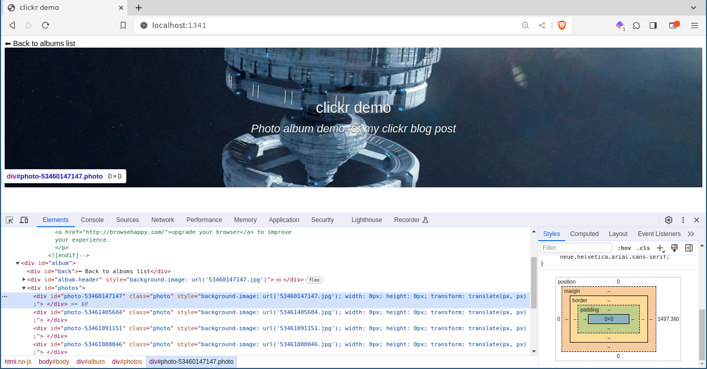Expand the album-header ellipsis contents
Viewport: 707px width, 369px height.
coord(278,280)
